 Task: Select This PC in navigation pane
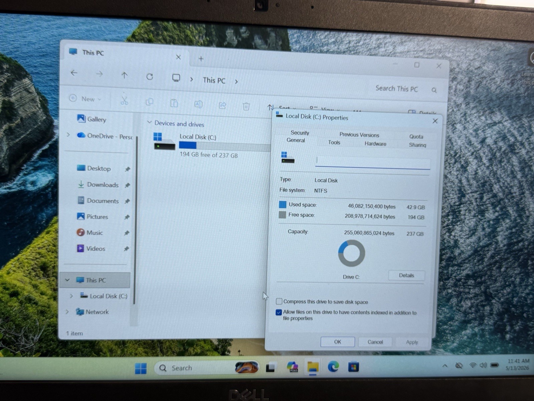click(95, 280)
